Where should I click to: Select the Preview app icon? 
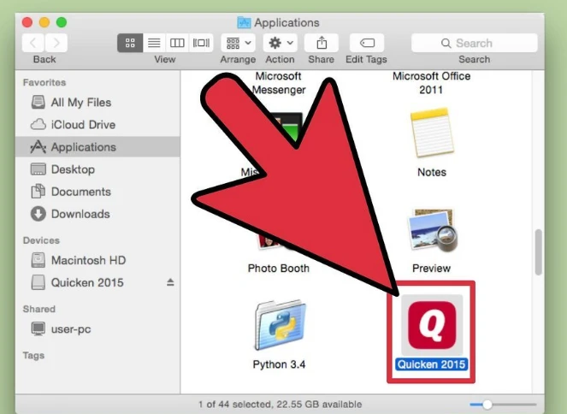coord(433,230)
